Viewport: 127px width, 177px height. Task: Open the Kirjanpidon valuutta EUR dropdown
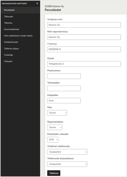click(53, 140)
